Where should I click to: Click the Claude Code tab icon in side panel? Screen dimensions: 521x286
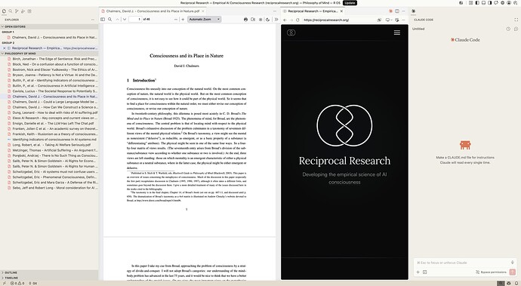click(414, 11)
